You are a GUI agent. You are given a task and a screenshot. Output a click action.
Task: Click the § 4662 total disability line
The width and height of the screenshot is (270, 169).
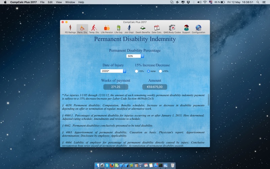point(107,125)
